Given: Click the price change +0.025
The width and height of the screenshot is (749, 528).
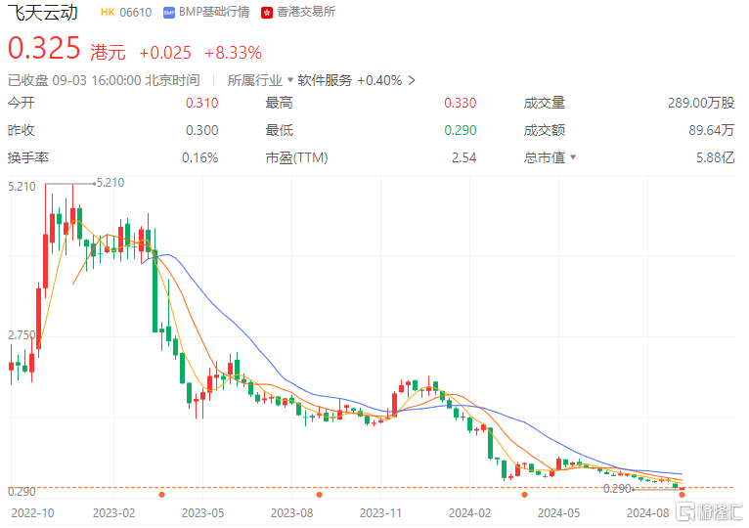Looking at the screenshot, I should point(165,53).
